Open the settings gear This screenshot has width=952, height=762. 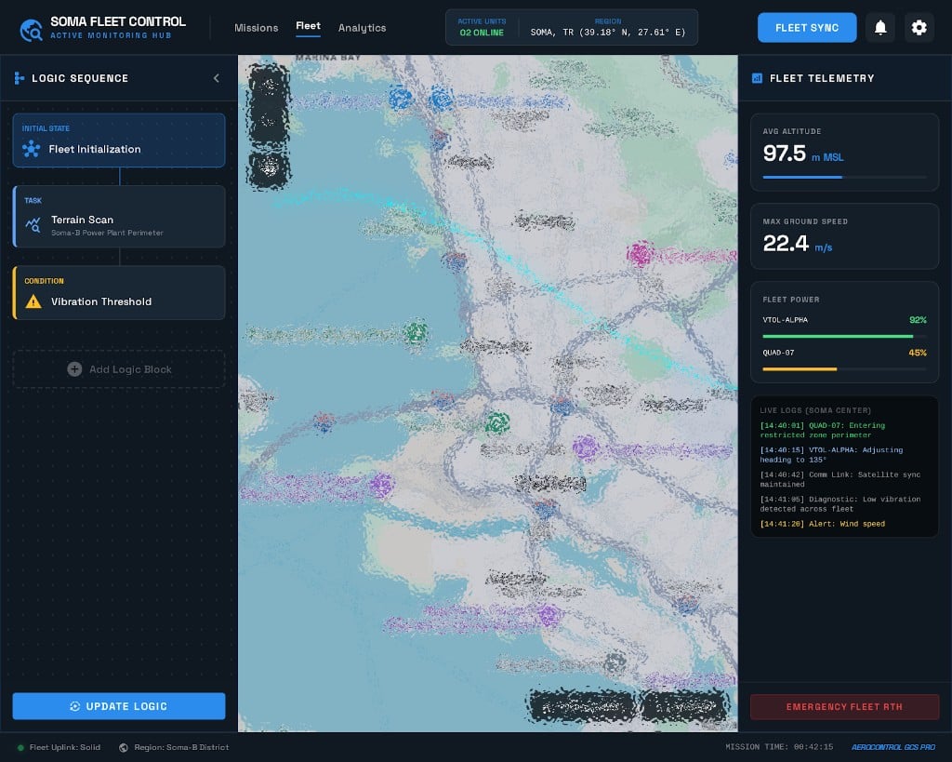(919, 27)
